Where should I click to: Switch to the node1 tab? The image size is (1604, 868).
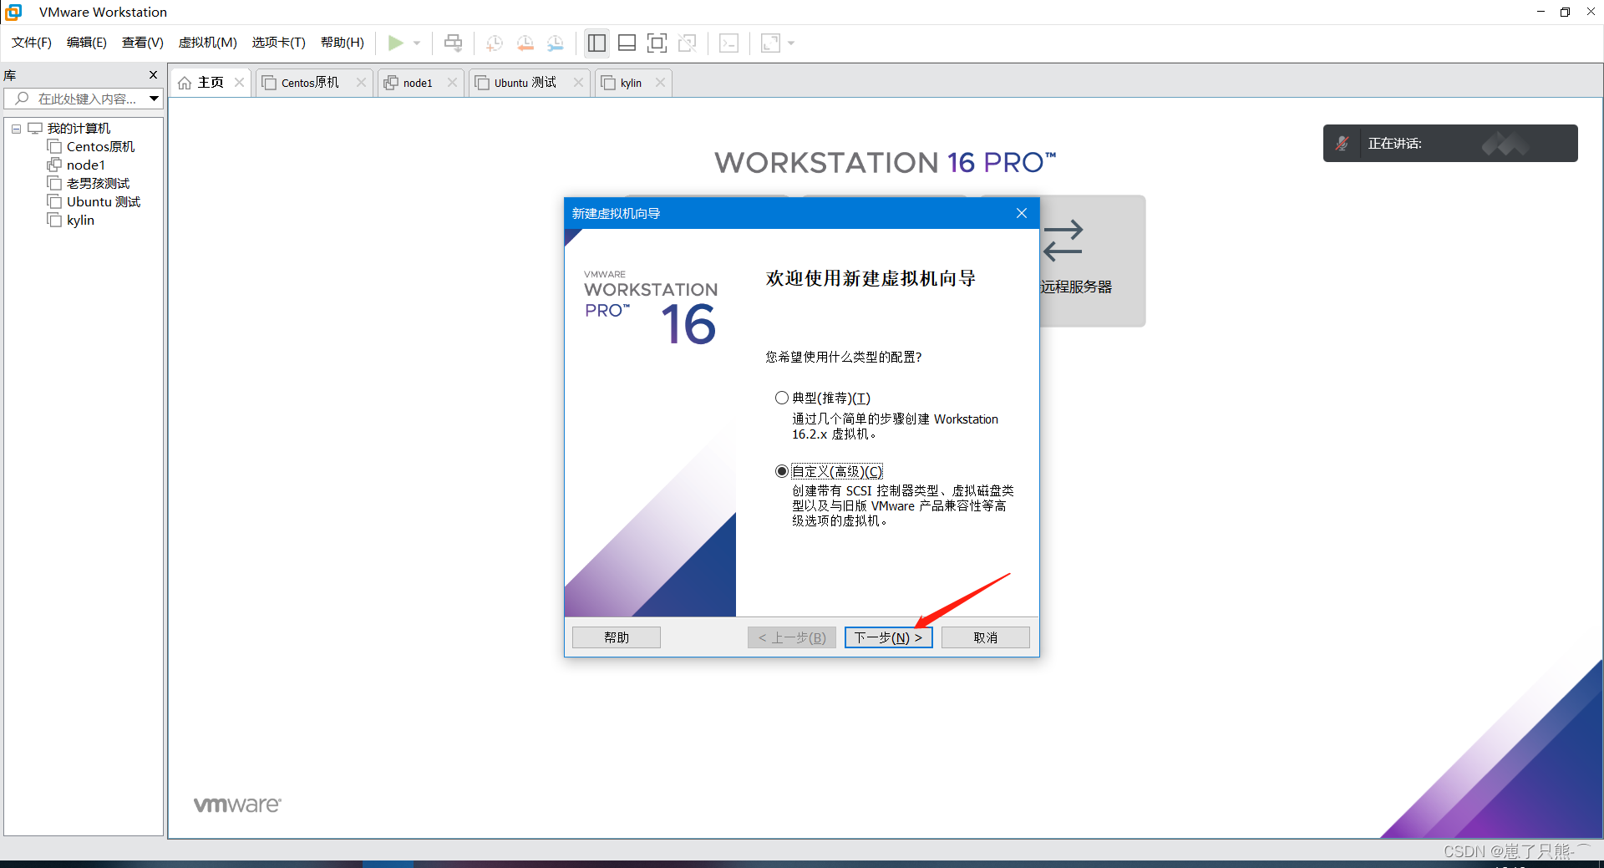point(418,83)
